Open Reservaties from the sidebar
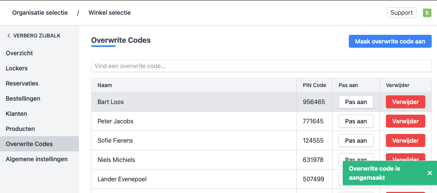This screenshot has width=437, height=193. [x=22, y=83]
